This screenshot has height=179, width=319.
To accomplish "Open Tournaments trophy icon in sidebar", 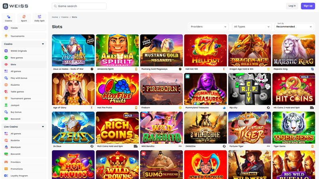I will pos(6,36).
